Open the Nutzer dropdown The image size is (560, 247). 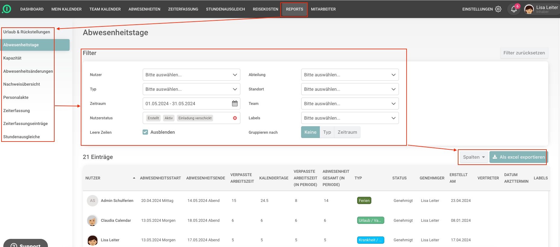tap(191, 75)
